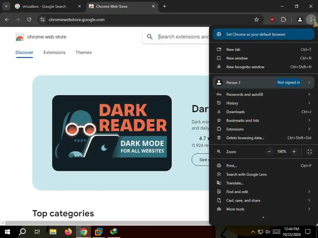Open the volume speaker tray icon
318x238 pixels.
point(268,232)
